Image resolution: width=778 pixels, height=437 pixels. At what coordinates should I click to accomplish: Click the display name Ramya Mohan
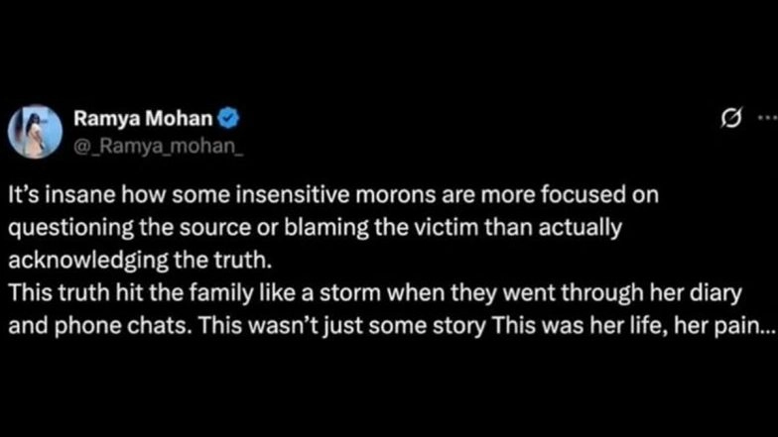pyautogui.click(x=143, y=121)
